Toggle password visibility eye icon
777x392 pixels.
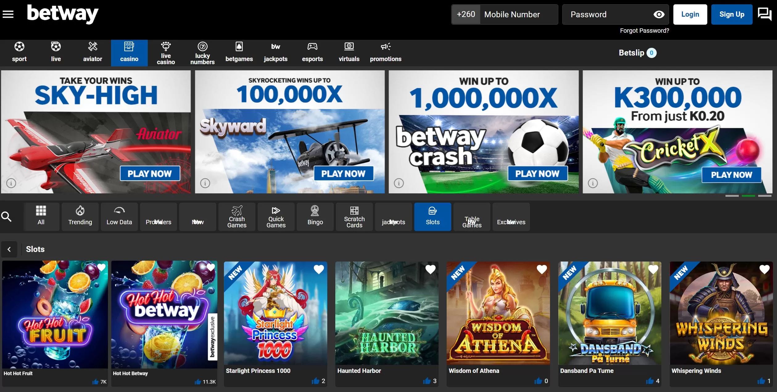(x=659, y=14)
